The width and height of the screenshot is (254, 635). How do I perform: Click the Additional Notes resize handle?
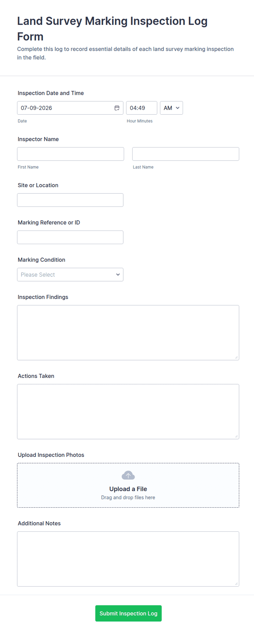pyautogui.click(x=236, y=583)
